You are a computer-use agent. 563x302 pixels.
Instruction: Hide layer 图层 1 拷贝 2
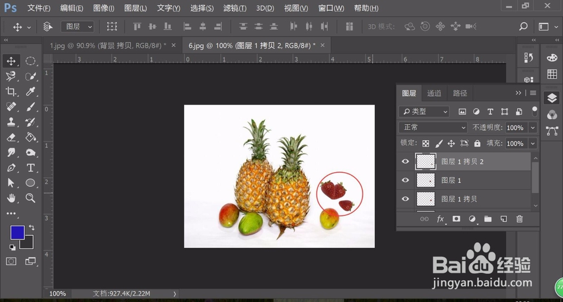[x=405, y=161]
